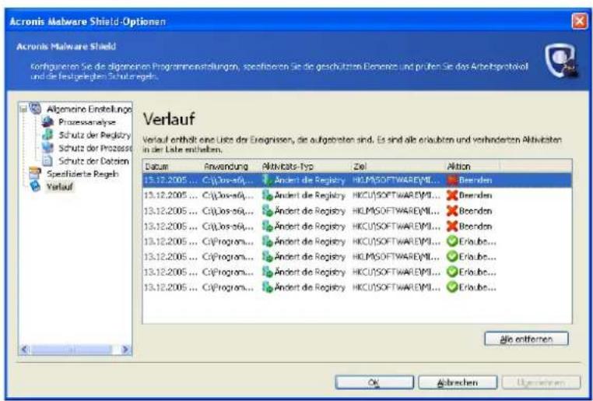Click the Acronis shield logo in the header
Viewport: 593px width, 401px height.
click(561, 61)
